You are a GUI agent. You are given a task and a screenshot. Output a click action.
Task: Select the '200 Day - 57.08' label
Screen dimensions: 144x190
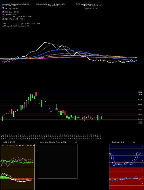12,12
